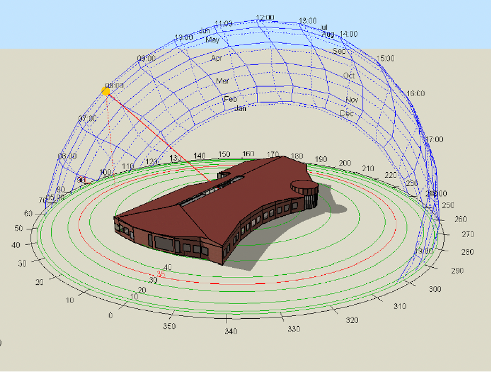Click the 08:00 hour label
Viewport: 491px width, 372px height.
click(114, 86)
